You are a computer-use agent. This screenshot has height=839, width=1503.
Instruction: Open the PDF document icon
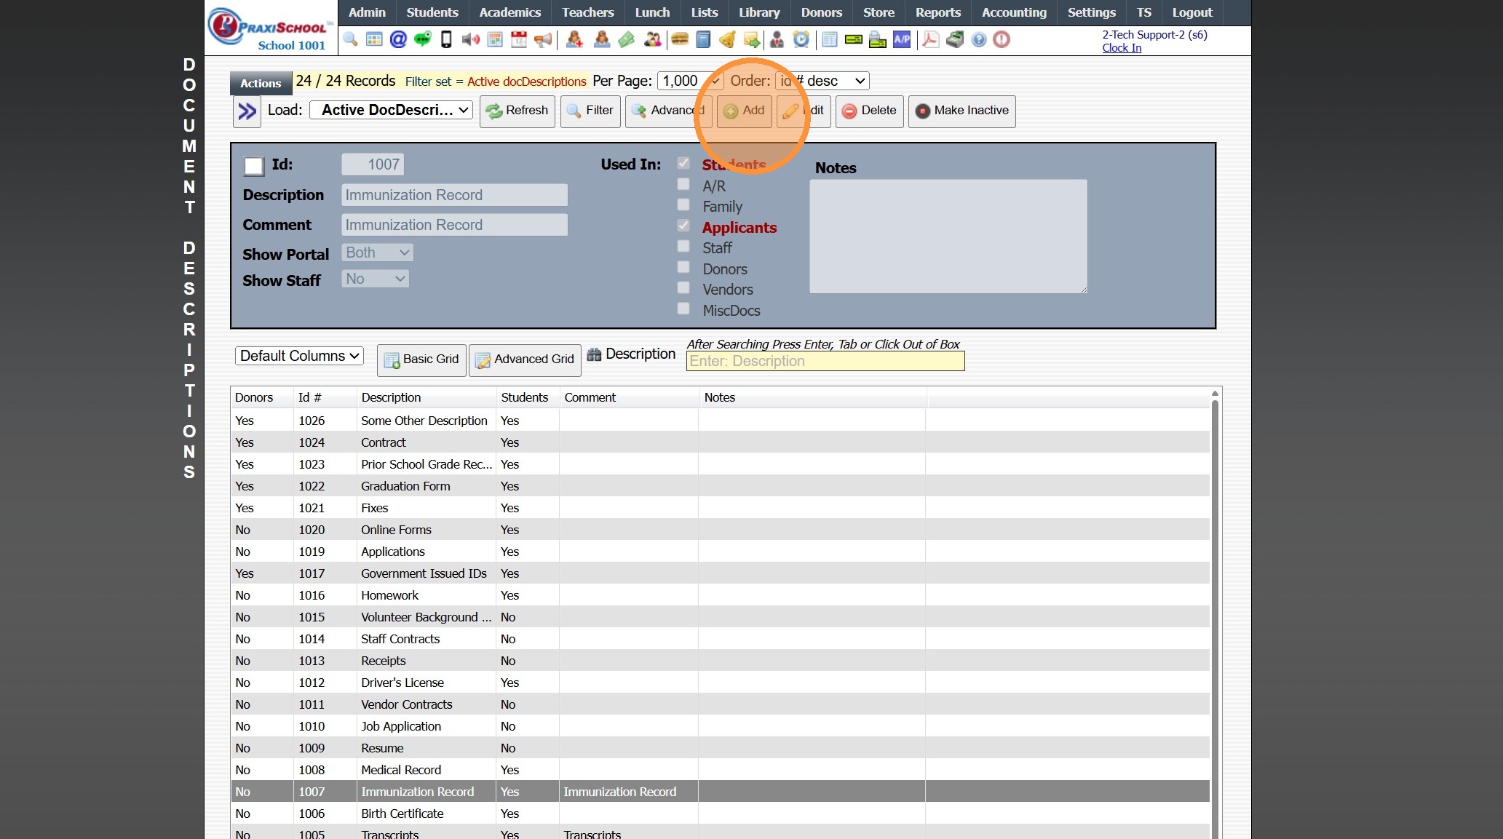point(930,39)
